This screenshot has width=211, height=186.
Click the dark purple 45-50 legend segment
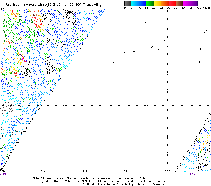194,3
